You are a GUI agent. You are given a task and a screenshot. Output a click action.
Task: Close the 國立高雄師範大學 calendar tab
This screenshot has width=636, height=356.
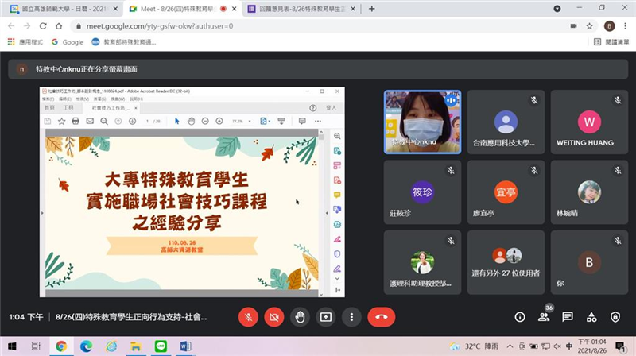click(x=115, y=9)
